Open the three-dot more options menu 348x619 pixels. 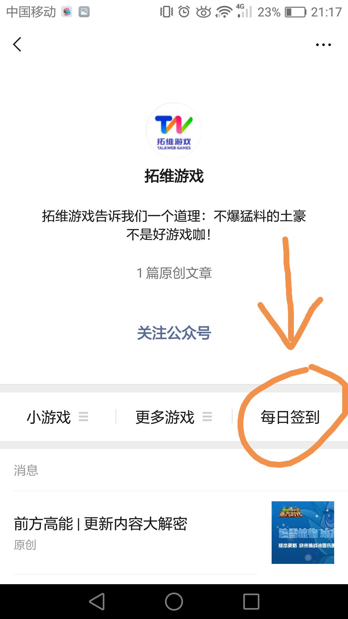pyautogui.click(x=323, y=45)
